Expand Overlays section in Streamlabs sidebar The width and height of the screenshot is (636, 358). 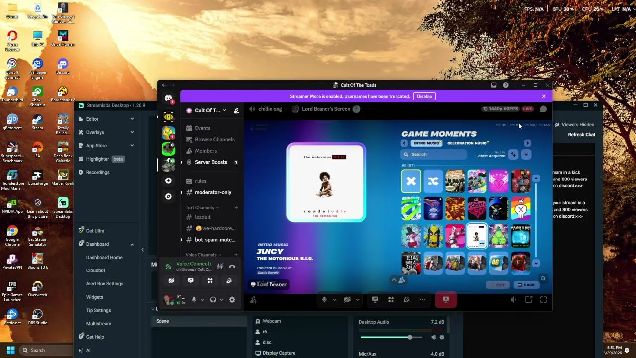132,132
